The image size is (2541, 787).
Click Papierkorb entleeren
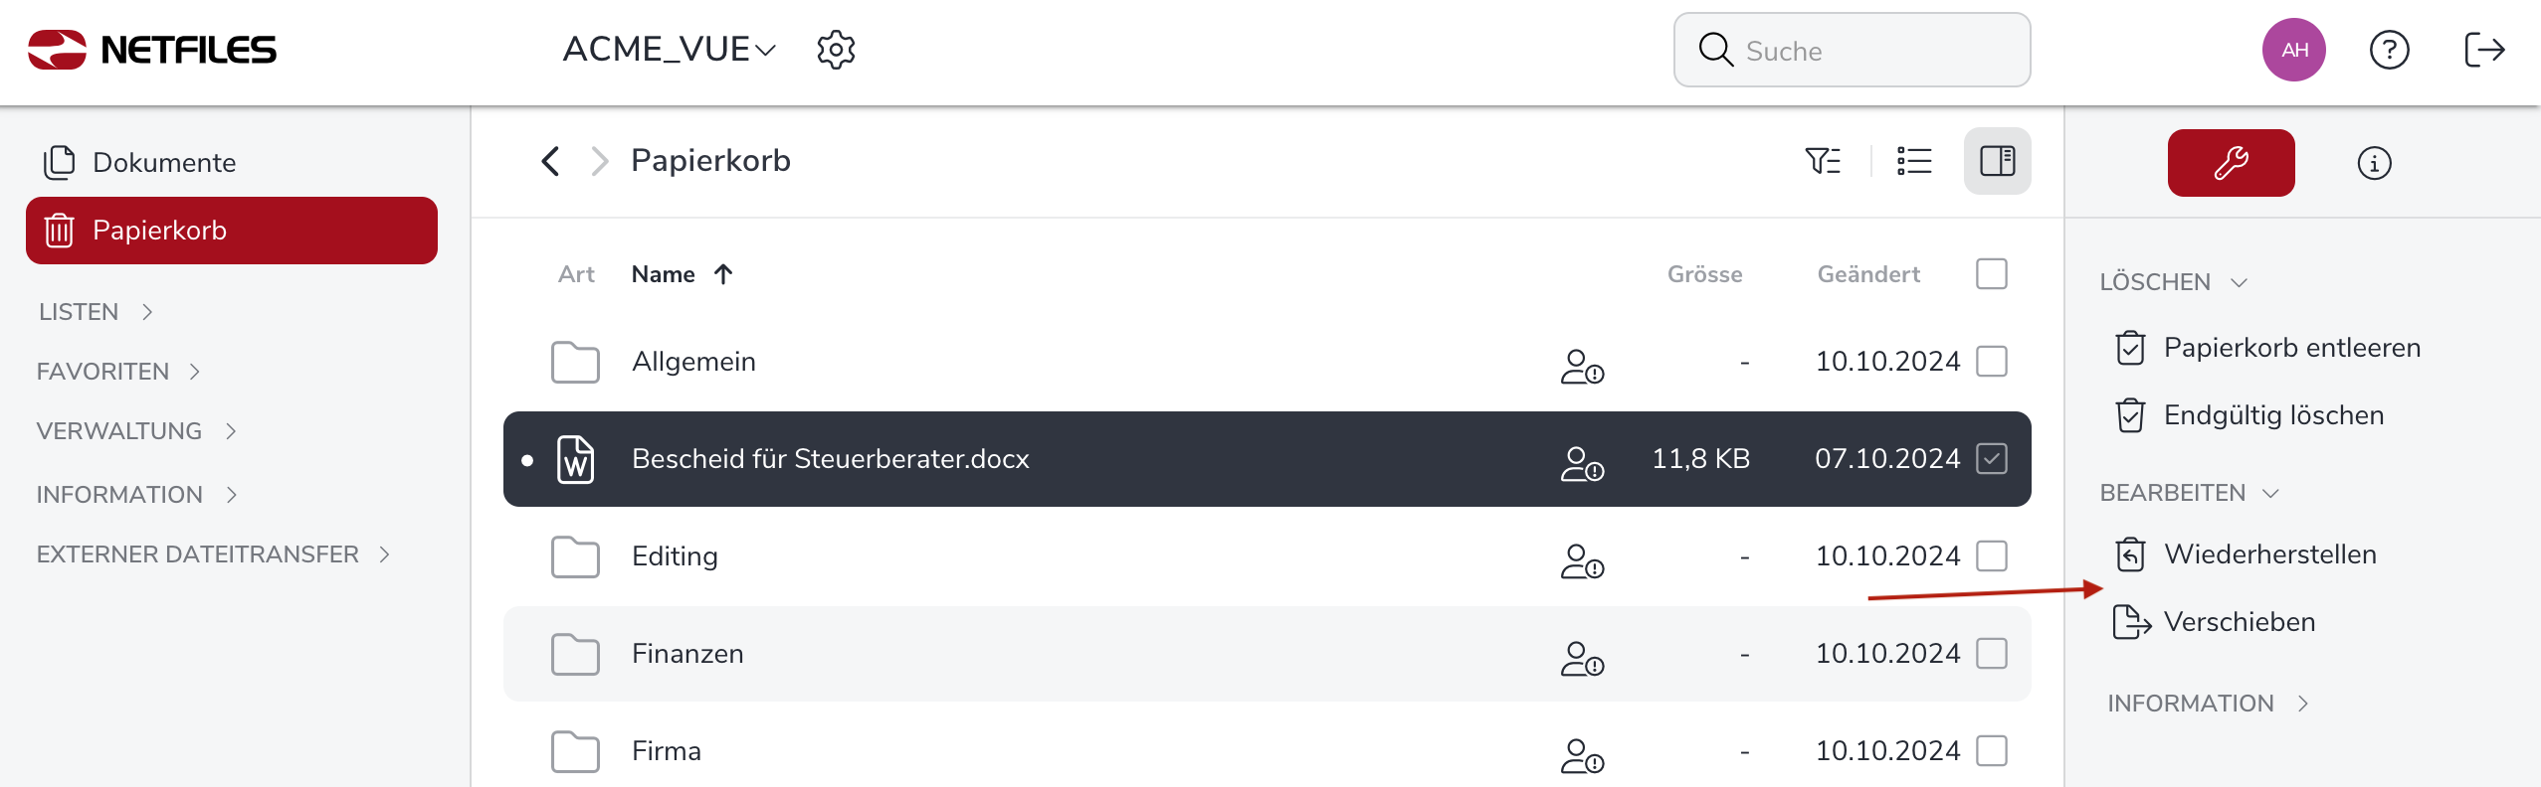(x=2290, y=348)
